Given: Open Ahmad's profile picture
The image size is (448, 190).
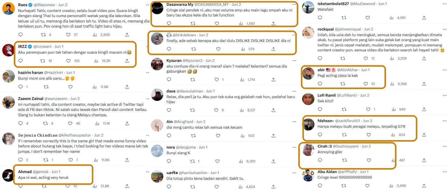Looking at the screenshot, I should point(8,176).
